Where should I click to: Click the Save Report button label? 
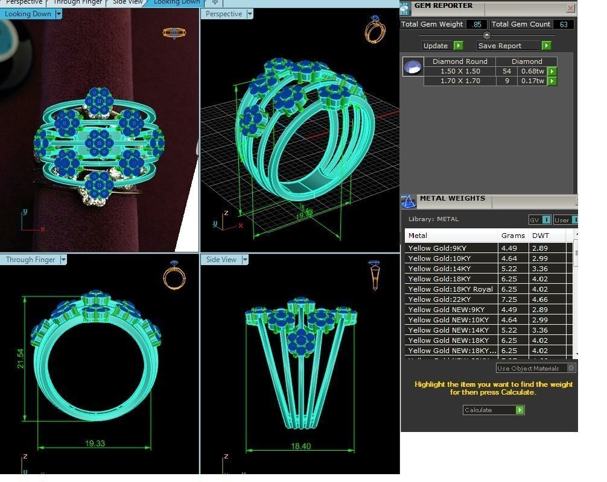500,46
